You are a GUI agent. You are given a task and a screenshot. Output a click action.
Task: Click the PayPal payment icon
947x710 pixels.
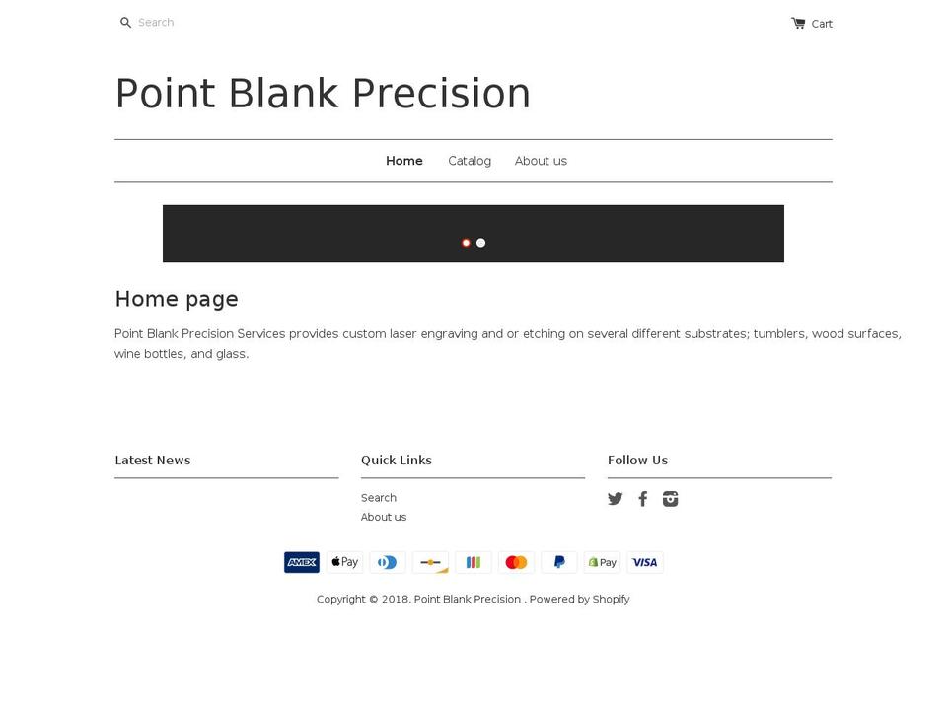point(558,562)
